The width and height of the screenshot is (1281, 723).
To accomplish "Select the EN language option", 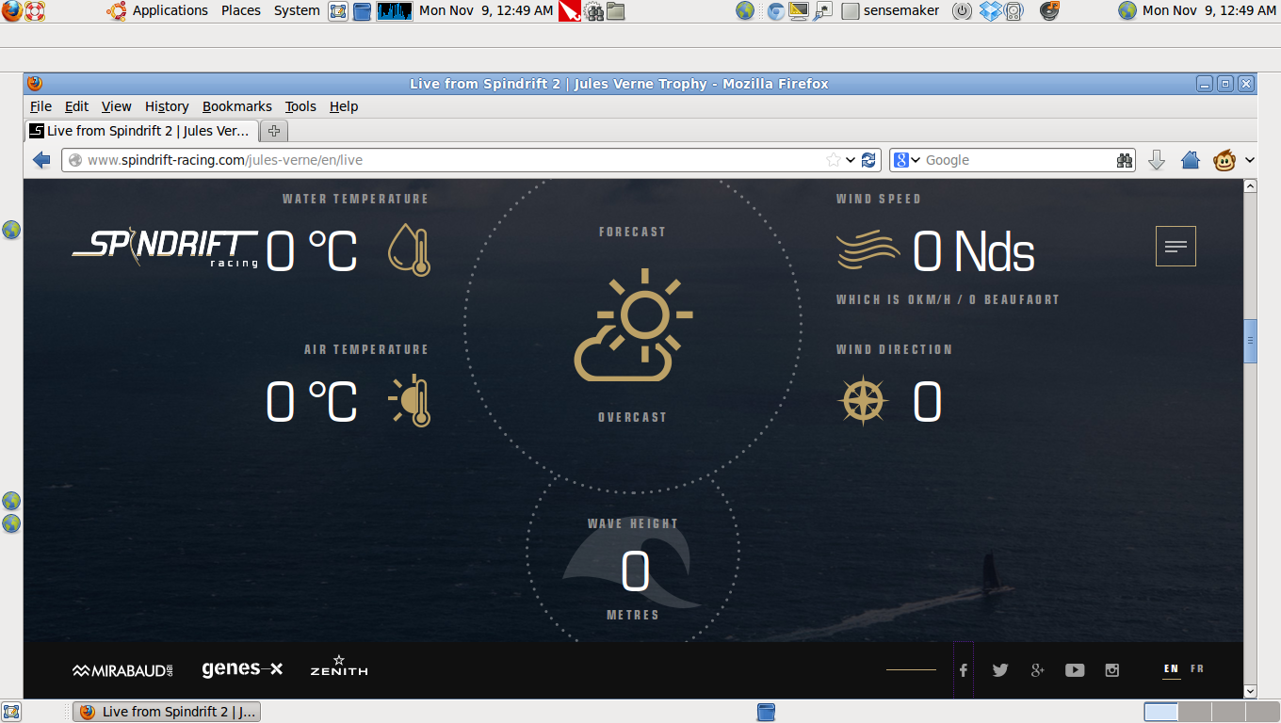I will tap(1171, 669).
